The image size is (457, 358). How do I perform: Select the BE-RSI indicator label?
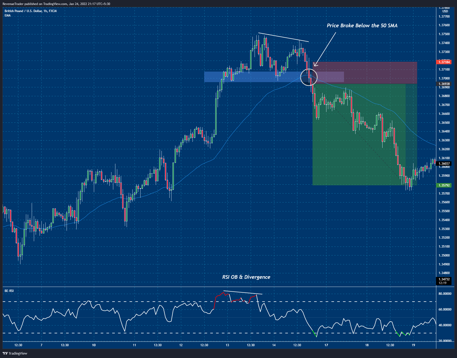[9, 291]
